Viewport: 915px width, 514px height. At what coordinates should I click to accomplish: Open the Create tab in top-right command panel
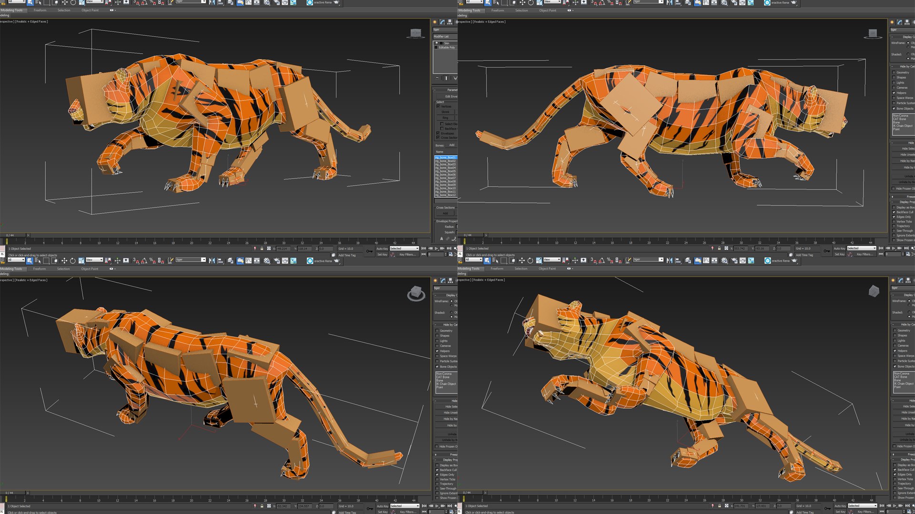coord(892,22)
